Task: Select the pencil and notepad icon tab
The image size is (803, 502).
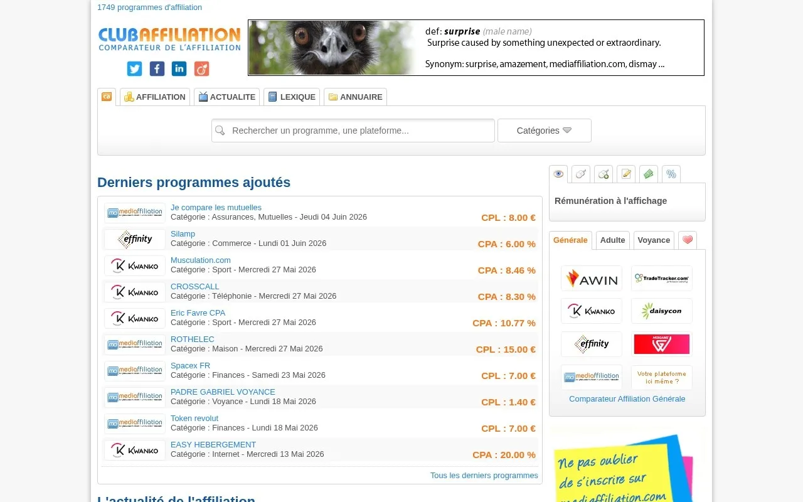Action: pyautogui.click(x=626, y=174)
